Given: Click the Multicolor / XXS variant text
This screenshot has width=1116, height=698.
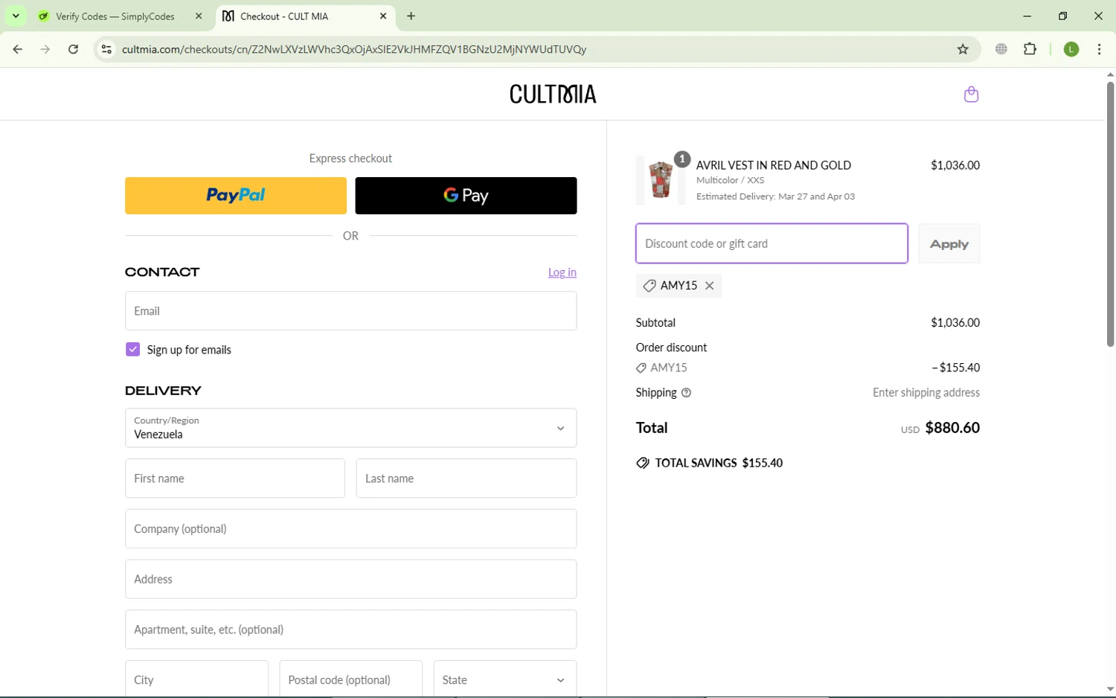Looking at the screenshot, I should [730, 180].
